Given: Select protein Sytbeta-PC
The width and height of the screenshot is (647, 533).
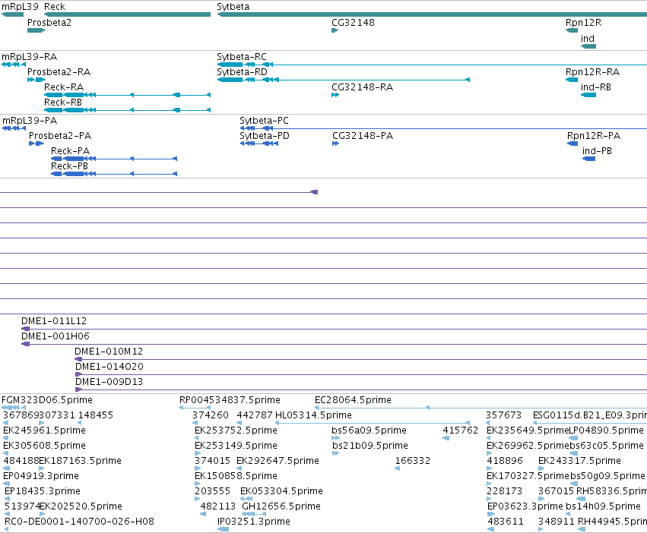Looking at the screenshot, I should click(264, 121).
